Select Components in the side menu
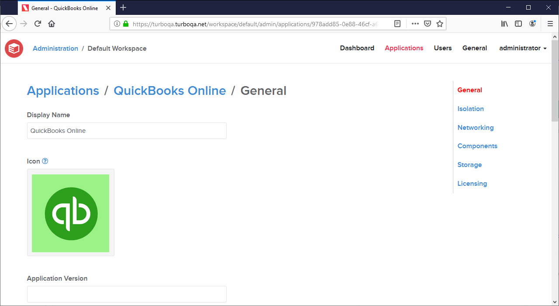 pos(477,146)
